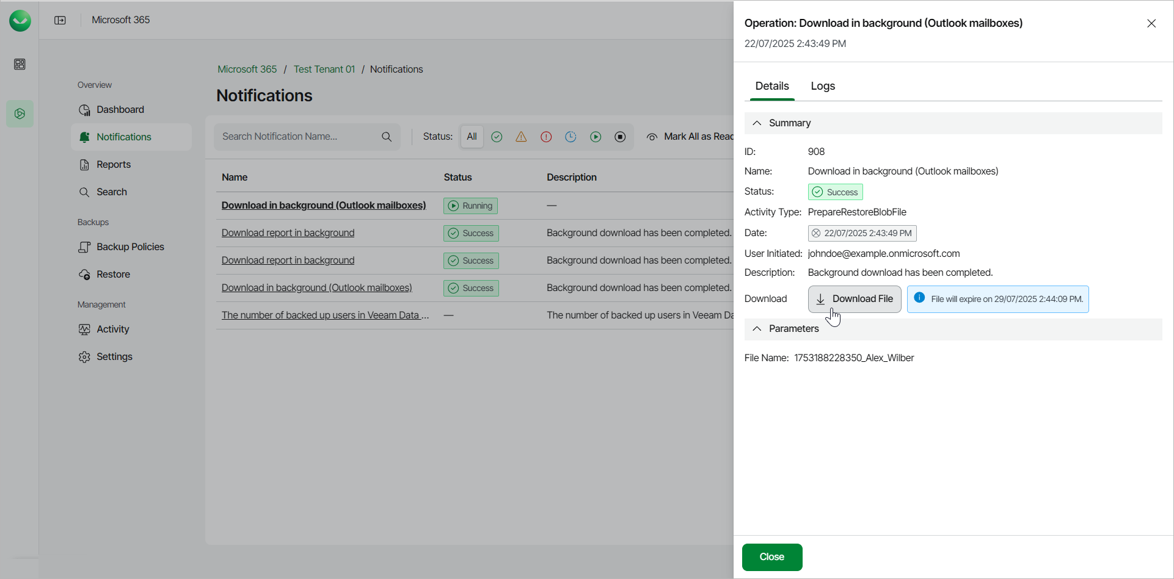Screen dimensions: 1174x579
Task: Filter notifications by Pending clock status icon
Action: coord(571,137)
